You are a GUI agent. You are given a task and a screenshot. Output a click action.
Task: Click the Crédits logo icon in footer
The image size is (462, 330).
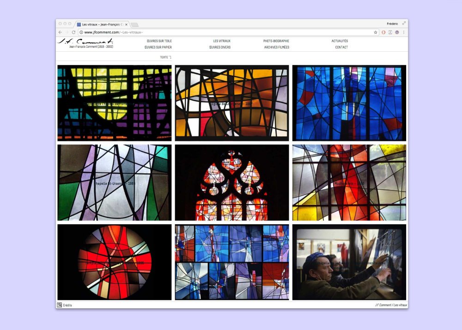[60, 305]
